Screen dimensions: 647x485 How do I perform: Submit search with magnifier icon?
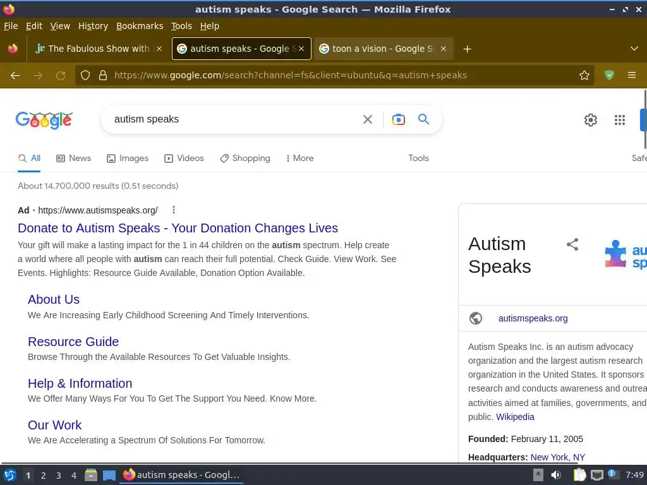click(x=423, y=119)
